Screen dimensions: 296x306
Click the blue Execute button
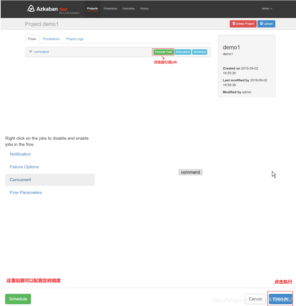coord(281,299)
